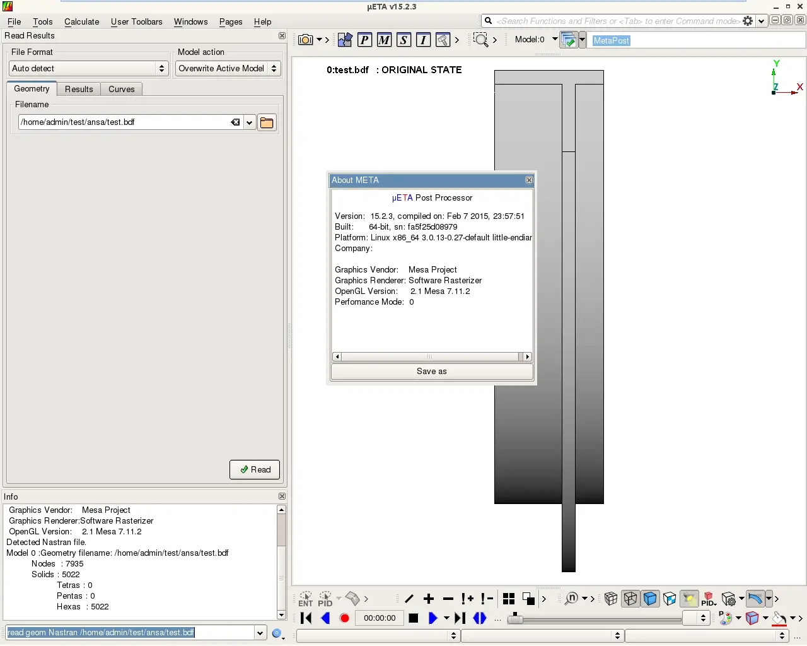The width and height of the screenshot is (807, 646).
Task: Toggle wireframe cube display mode
Action: pos(630,599)
